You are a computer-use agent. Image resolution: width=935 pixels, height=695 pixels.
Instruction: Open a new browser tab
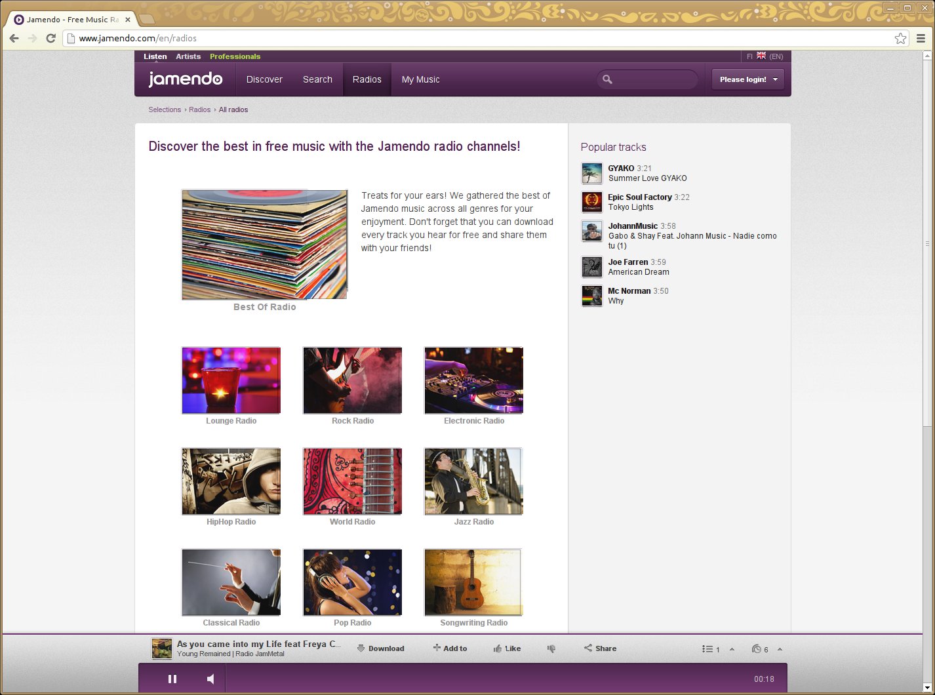coord(146,19)
